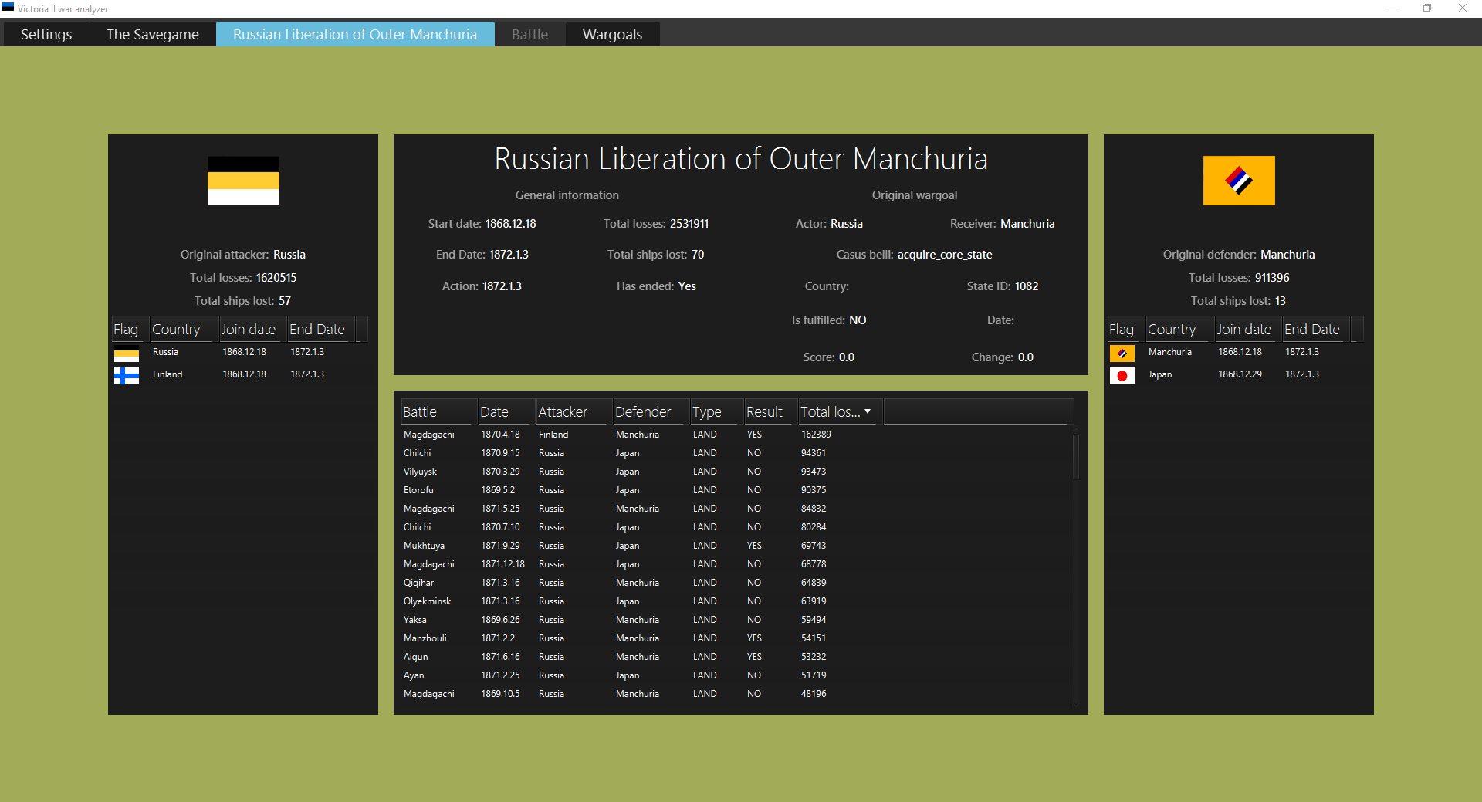Screen dimensions: 1482x802
Task: Click the Victoria II war analyzer title icon
Action: pos(8,8)
